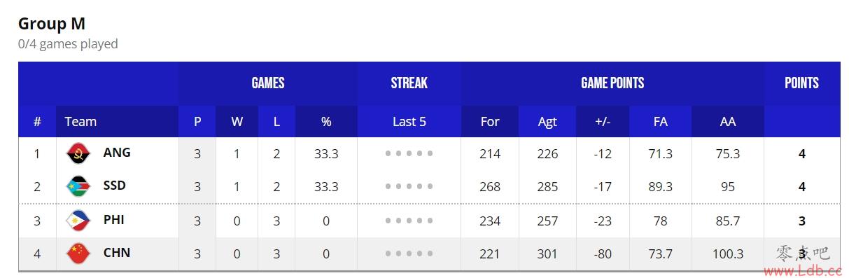Click the Angola flag icon

pyautogui.click(x=78, y=153)
